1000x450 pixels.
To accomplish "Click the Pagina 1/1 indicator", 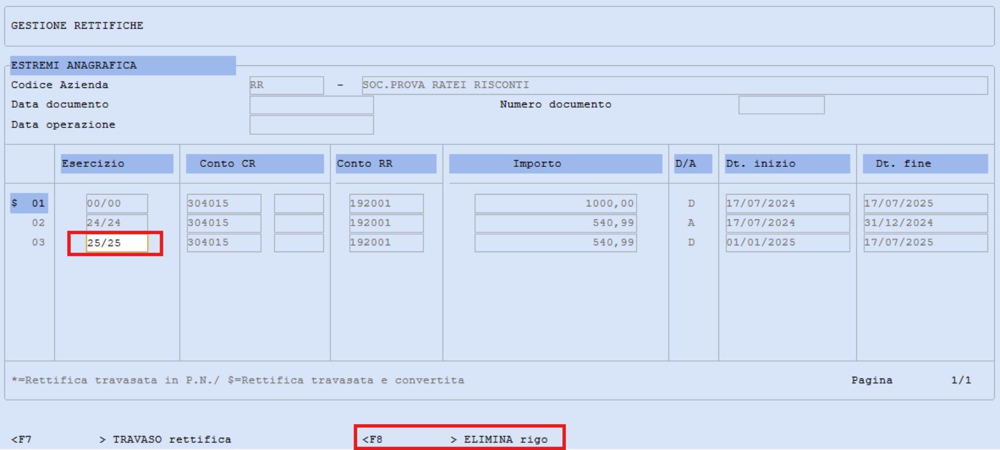I will tap(911, 380).
